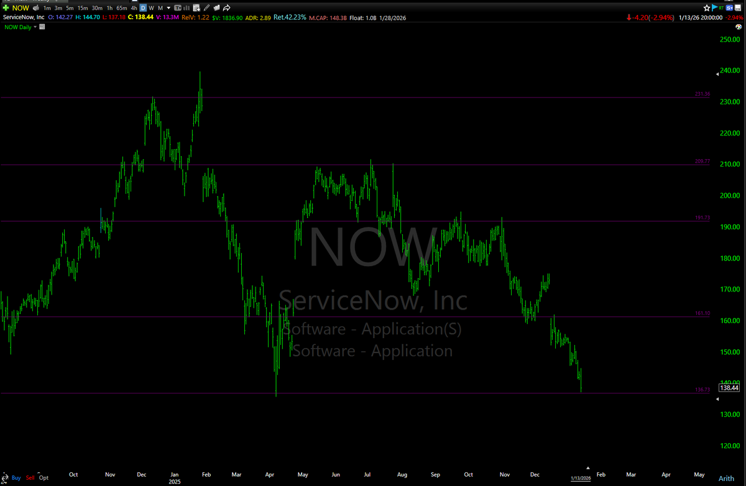Switch chart to 30m timeframe

pos(97,8)
